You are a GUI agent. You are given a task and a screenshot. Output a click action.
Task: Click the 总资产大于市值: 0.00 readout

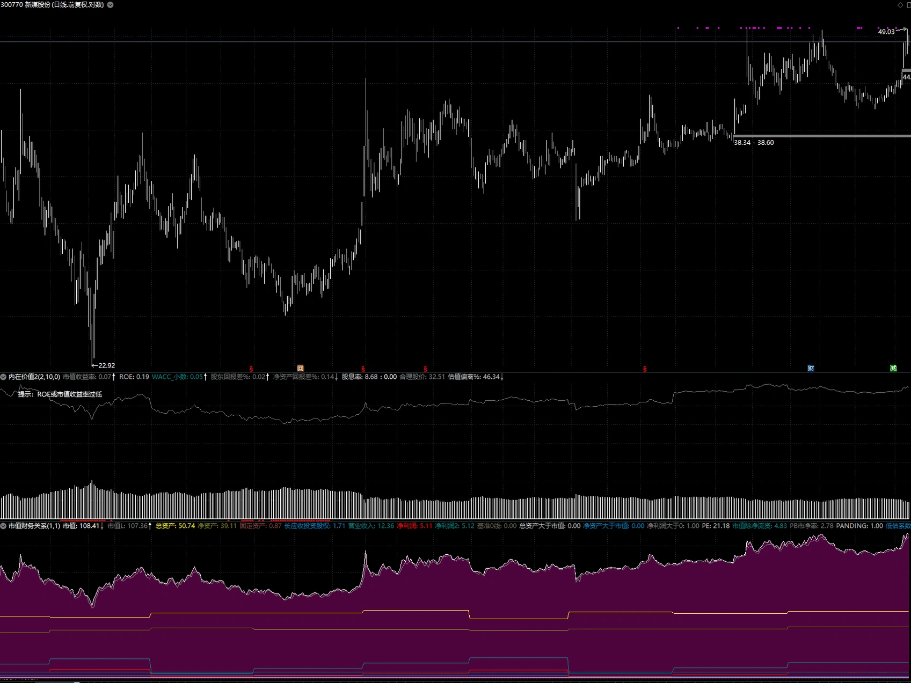pos(550,526)
